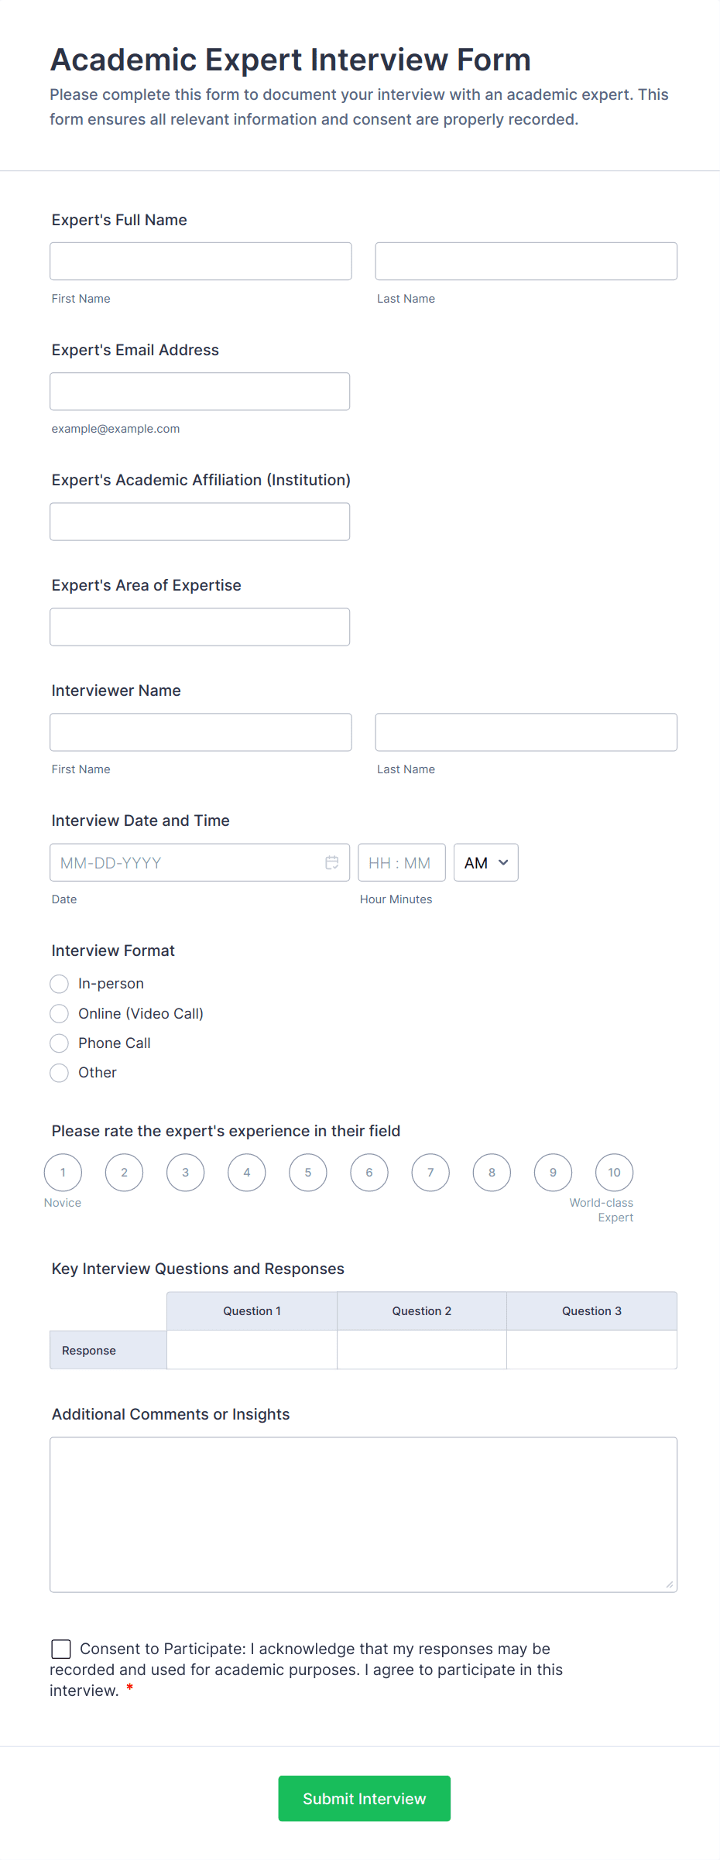Select the In-person interview format
720x1860 pixels.
[x=59, y=983]
